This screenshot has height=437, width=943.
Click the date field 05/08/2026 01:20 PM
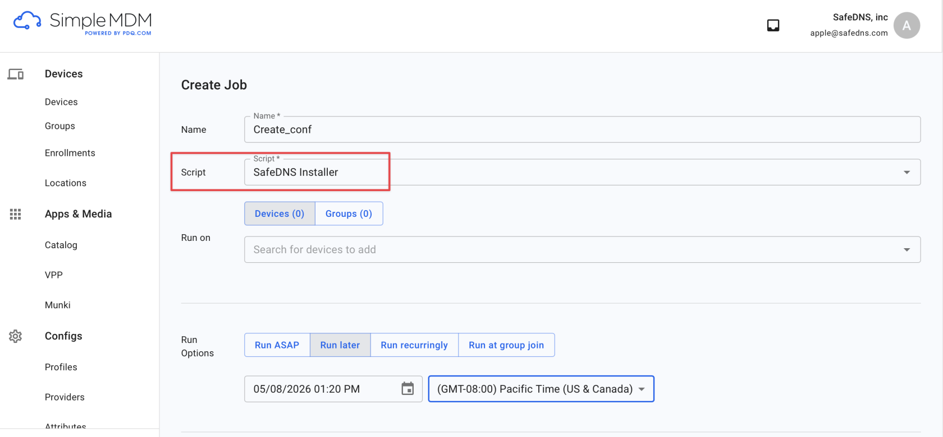333,389
